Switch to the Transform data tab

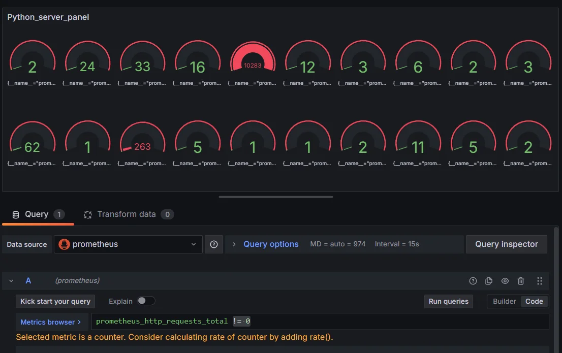129,214
